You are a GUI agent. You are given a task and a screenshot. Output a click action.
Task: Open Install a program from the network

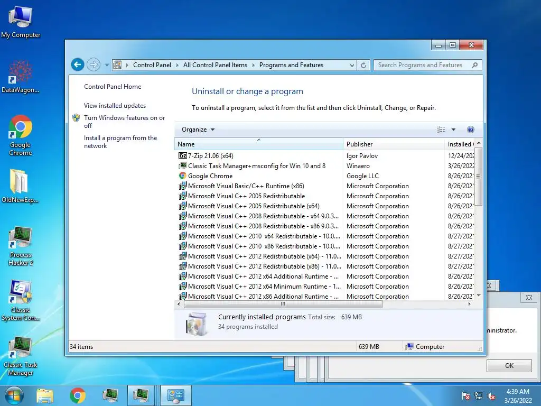point(120,142)
